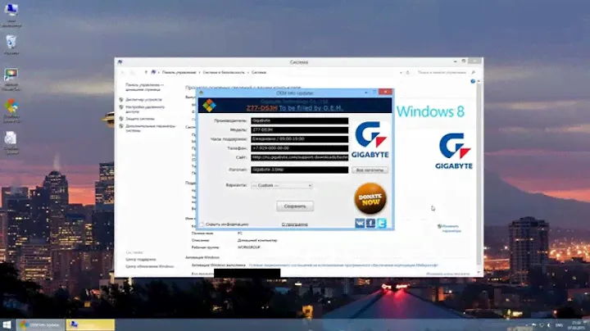
Task: Click the Windows Start button on taskbar
Action: [7, 324]
